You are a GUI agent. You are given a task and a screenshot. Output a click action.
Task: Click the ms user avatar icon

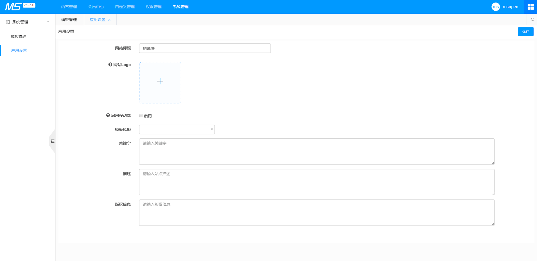(x=495, y=7)
